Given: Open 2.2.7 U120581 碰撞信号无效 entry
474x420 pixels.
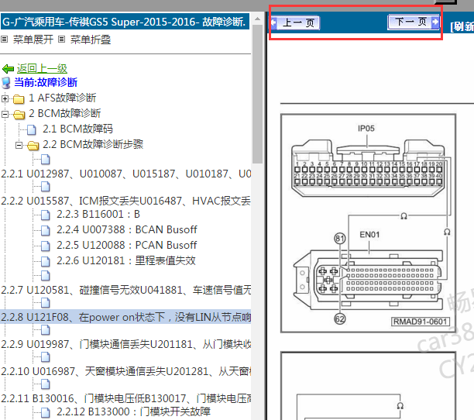Looking at the screenshot, I should click(125, 290).
